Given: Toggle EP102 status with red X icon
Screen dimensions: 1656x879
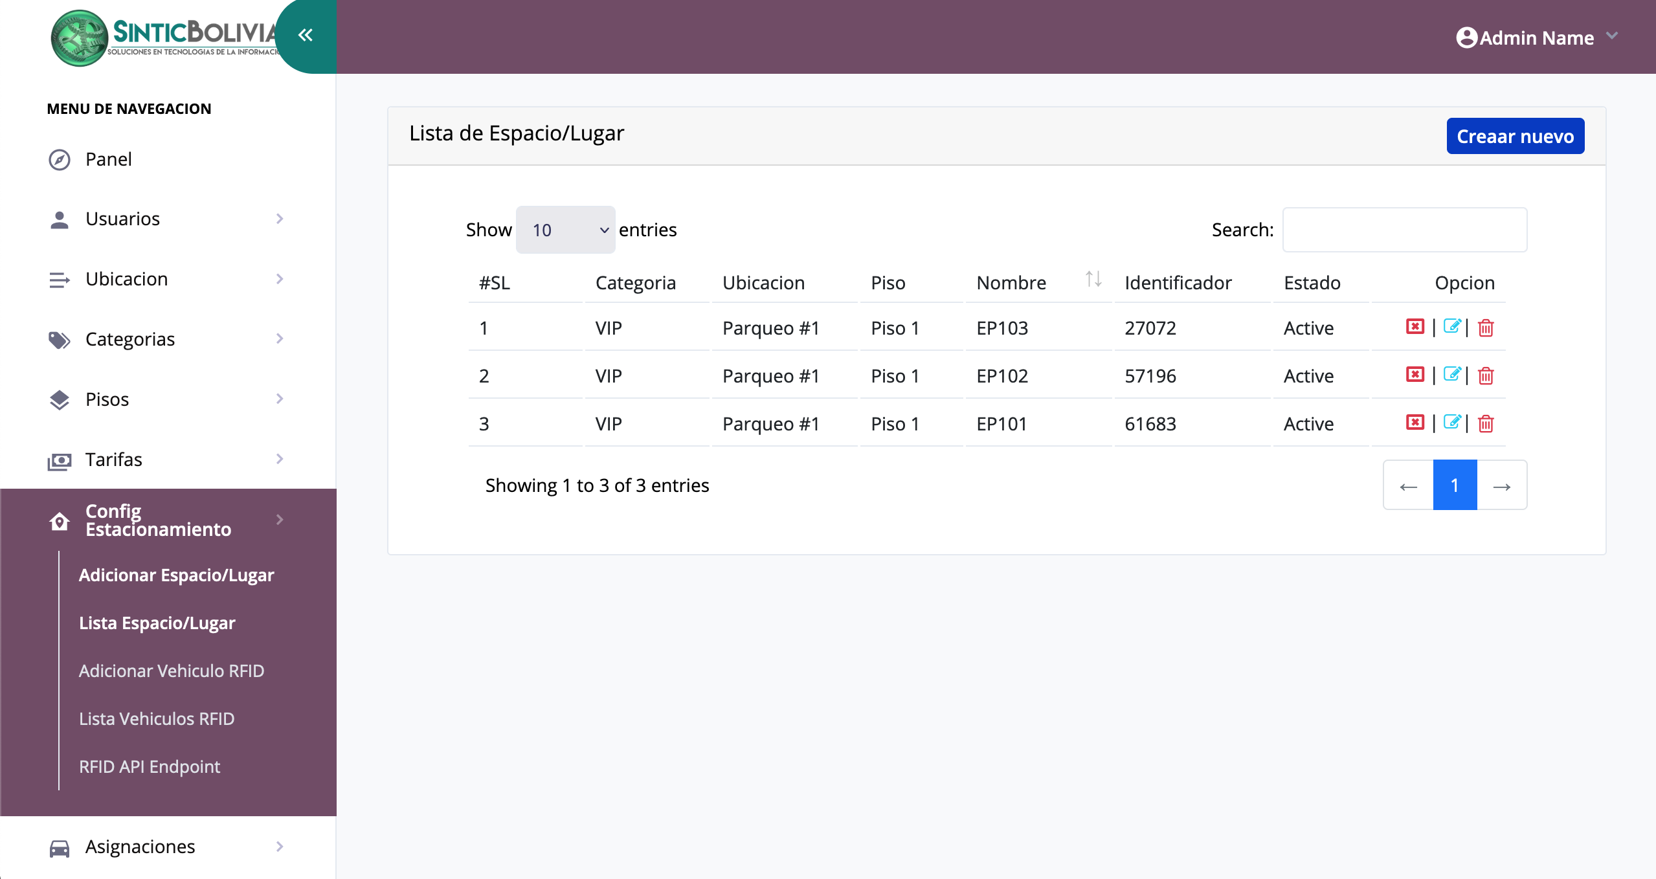Looking at the screenshot, I should (x=1415, y=375).
